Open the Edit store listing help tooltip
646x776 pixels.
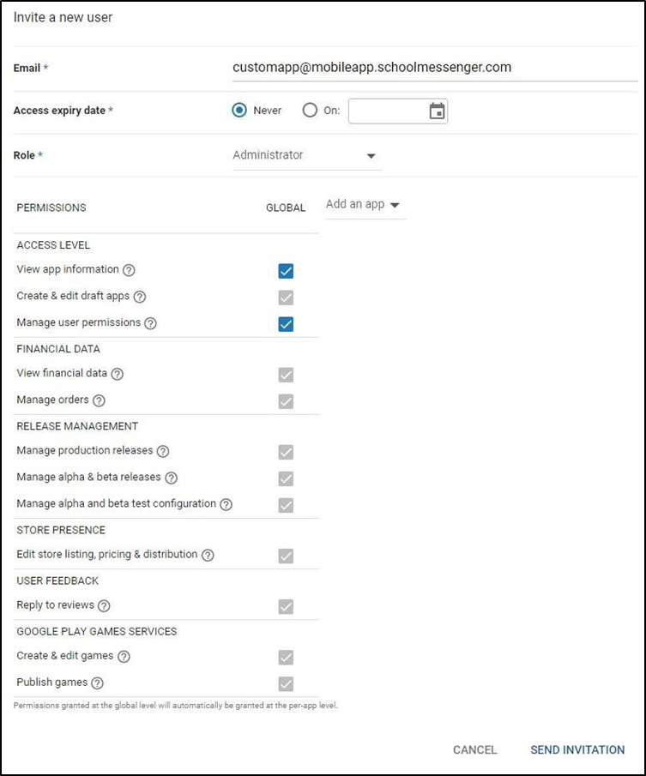tap(207, 555)
